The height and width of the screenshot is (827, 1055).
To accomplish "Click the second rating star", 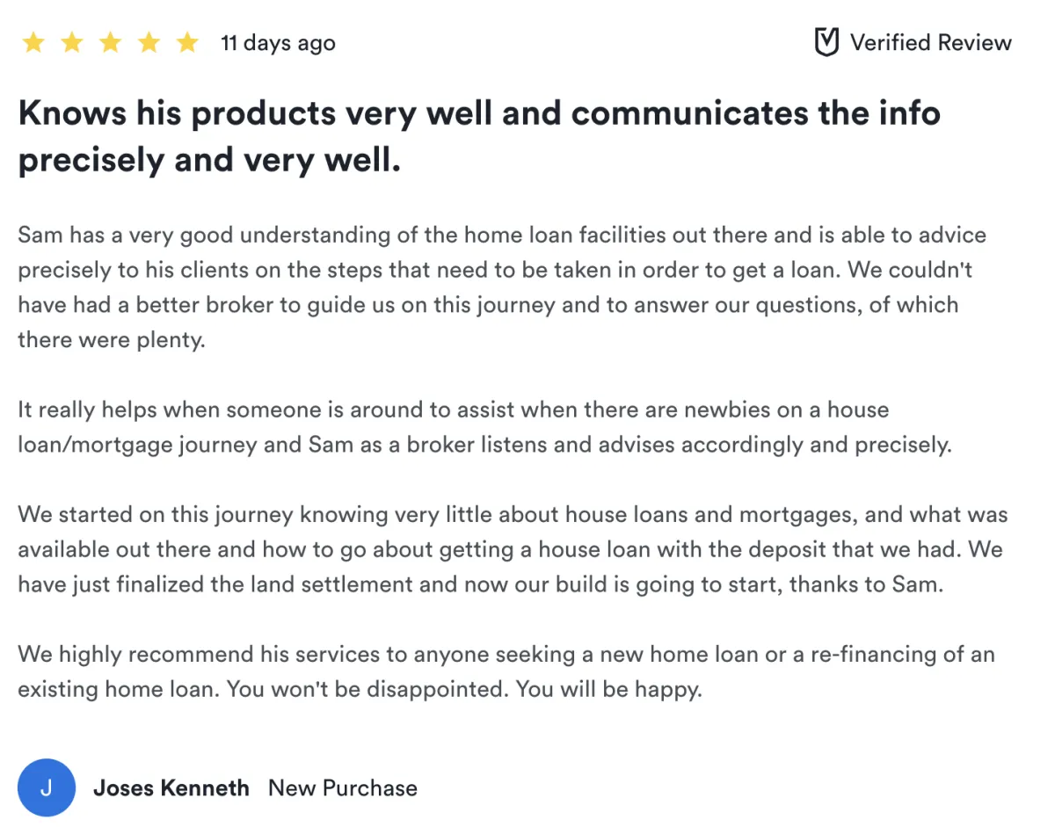I will click(71, 42).
